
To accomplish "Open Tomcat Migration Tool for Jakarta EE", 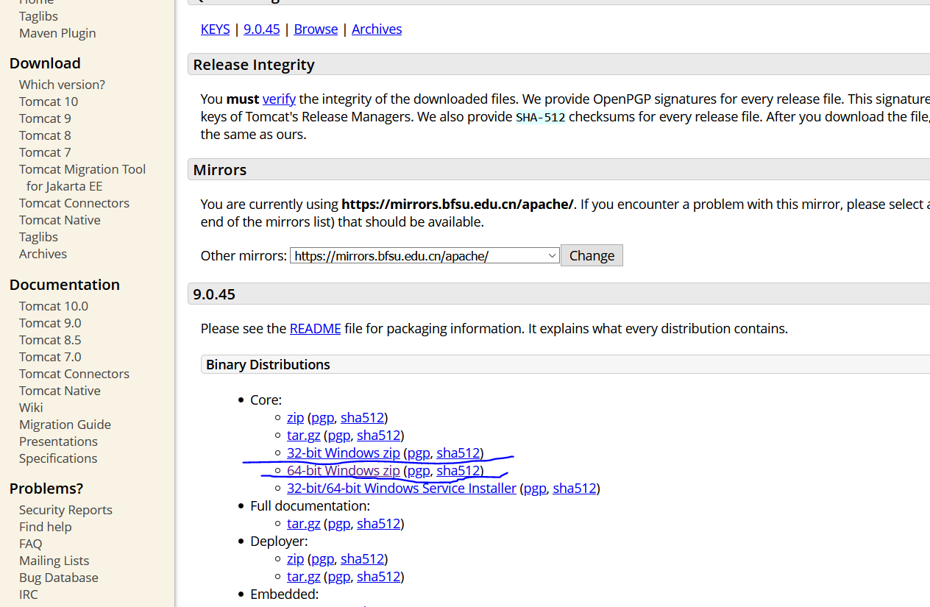I will tap(82, 177).
